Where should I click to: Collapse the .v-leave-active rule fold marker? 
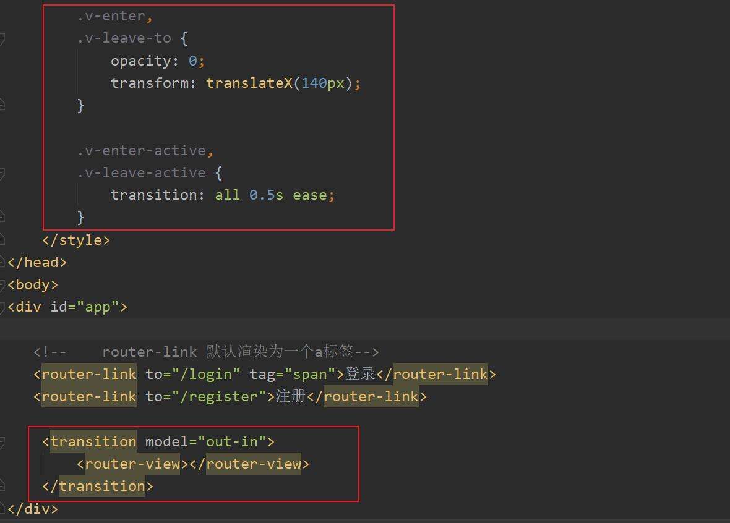click(2, 173)
